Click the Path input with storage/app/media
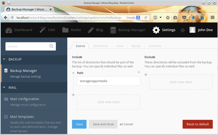This screenshot has height=135, width=218. (109, 81)
